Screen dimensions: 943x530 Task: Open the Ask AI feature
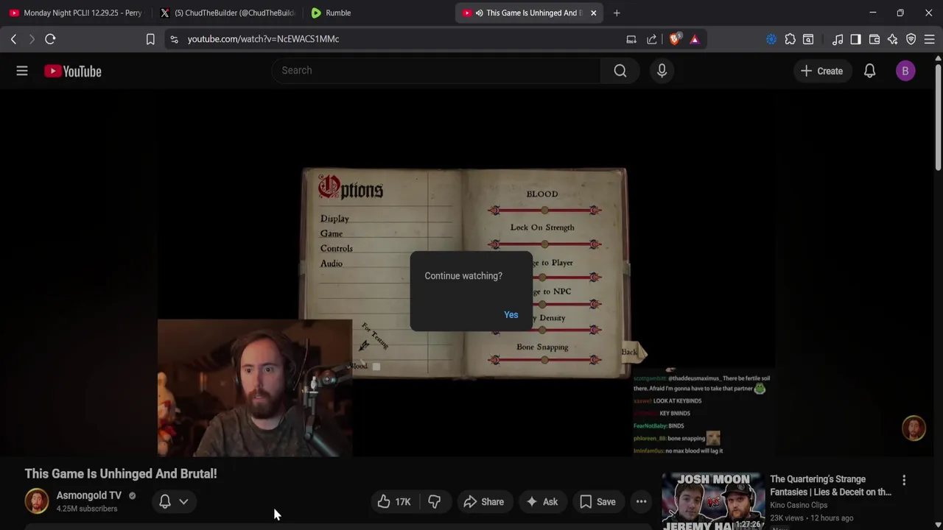coord(541,502)
